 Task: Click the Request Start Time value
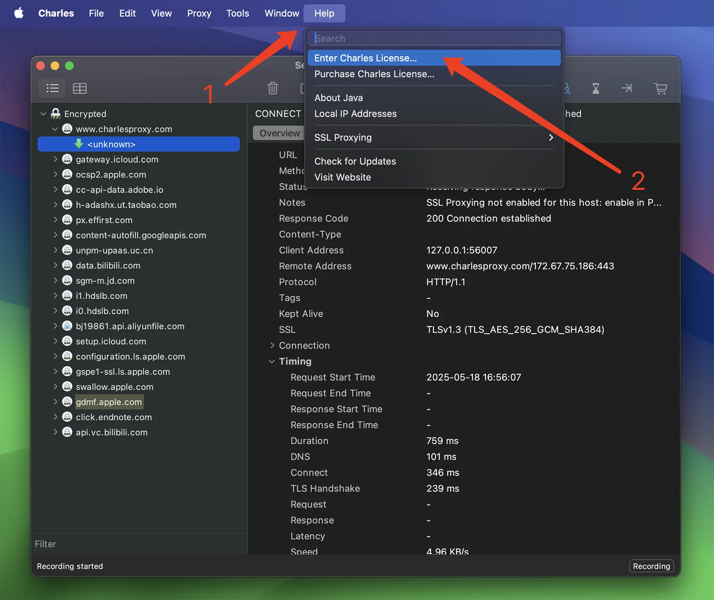click(x=473, y=377)
